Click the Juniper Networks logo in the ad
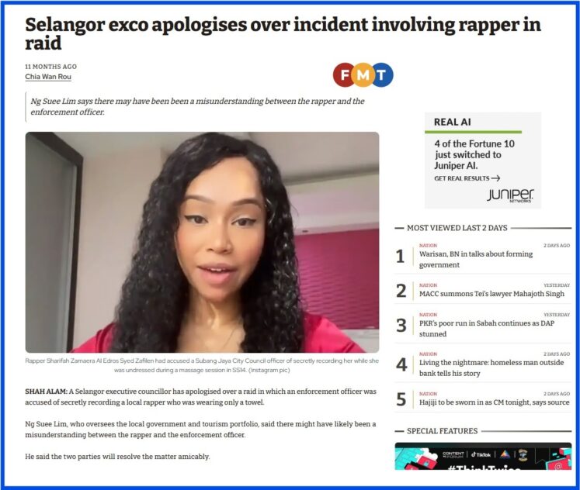The image size is (580, 490). [510, 195]
